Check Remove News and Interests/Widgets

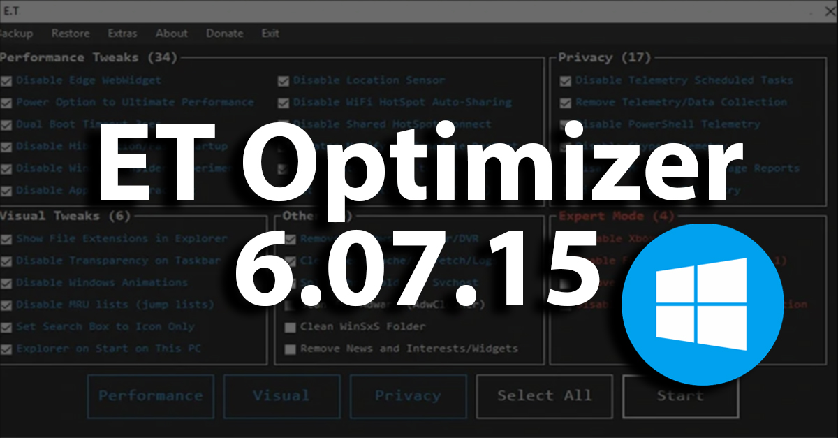coord(290,349)
